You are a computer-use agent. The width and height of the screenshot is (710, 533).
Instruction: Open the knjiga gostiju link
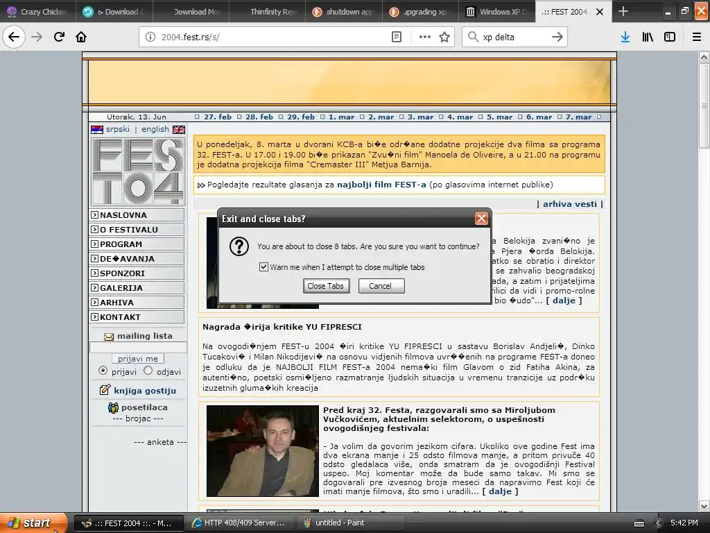(x=145, y=391)
